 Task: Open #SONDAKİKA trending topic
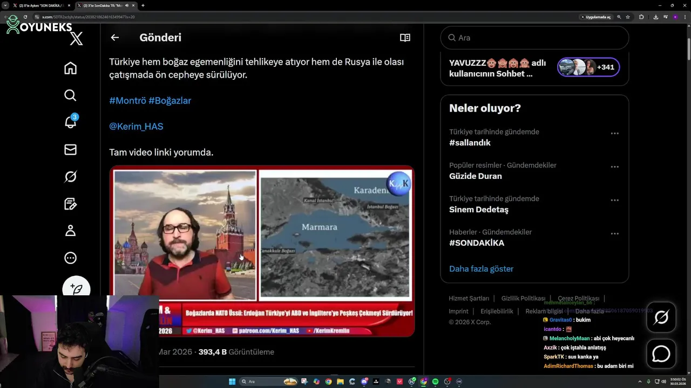(x=477, y=243)
